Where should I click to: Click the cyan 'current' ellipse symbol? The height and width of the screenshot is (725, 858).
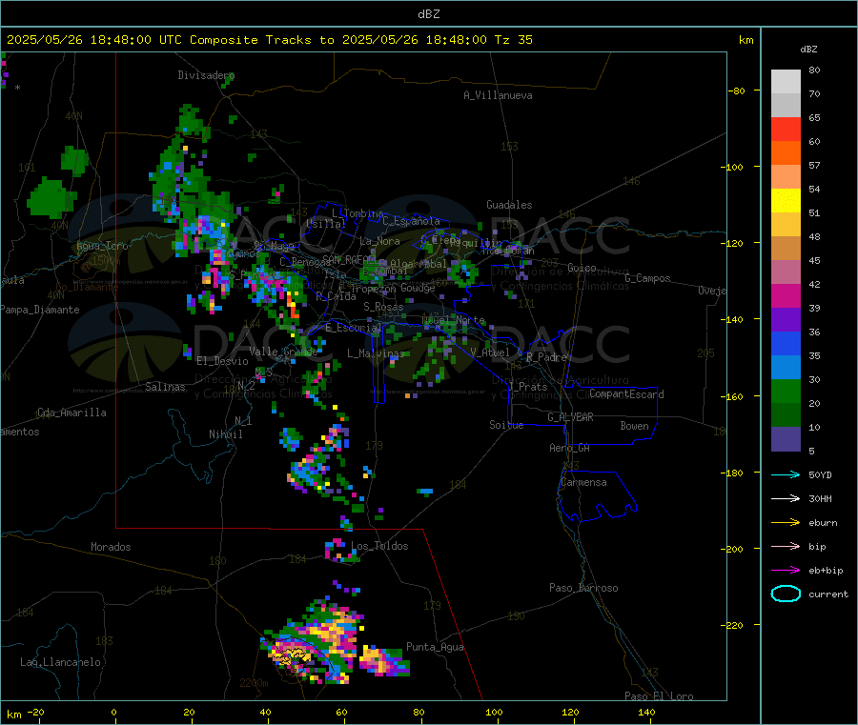(x=786, y=594)
